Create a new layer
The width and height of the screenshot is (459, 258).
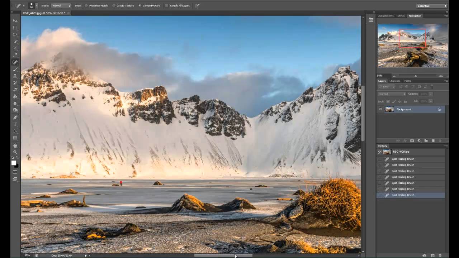coord(433,141)
